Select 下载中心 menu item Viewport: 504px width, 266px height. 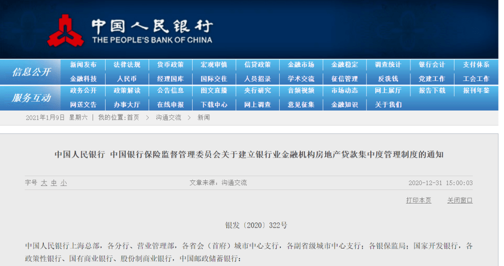tap(214, 104)
